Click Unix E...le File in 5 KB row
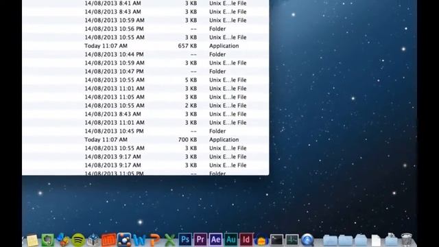The image size is (439, 247). 228,80
